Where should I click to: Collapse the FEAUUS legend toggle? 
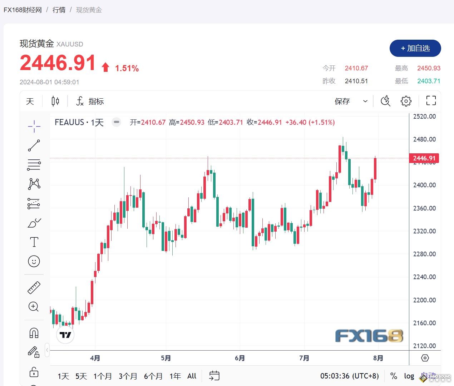pos(116,122)
